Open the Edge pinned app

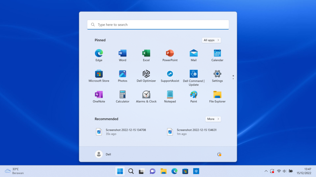99,55
